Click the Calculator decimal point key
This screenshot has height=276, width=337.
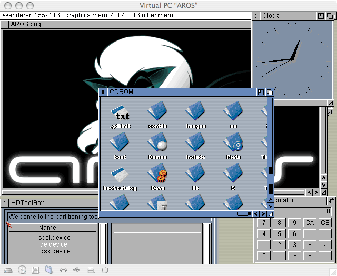pos(279,256)
